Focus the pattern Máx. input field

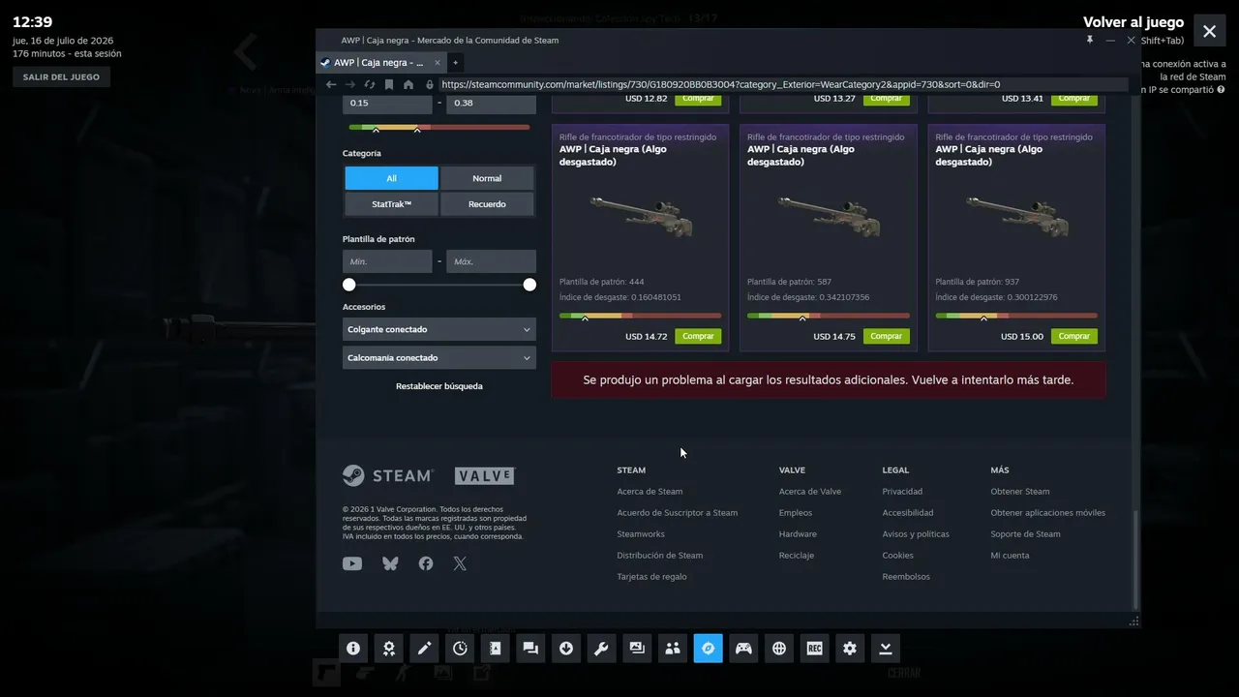(491, 261)
